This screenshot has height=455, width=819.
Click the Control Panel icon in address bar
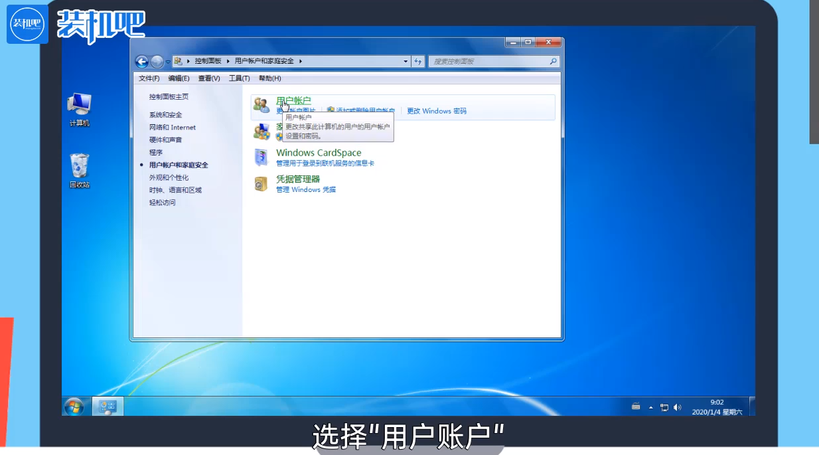point(179,61)
